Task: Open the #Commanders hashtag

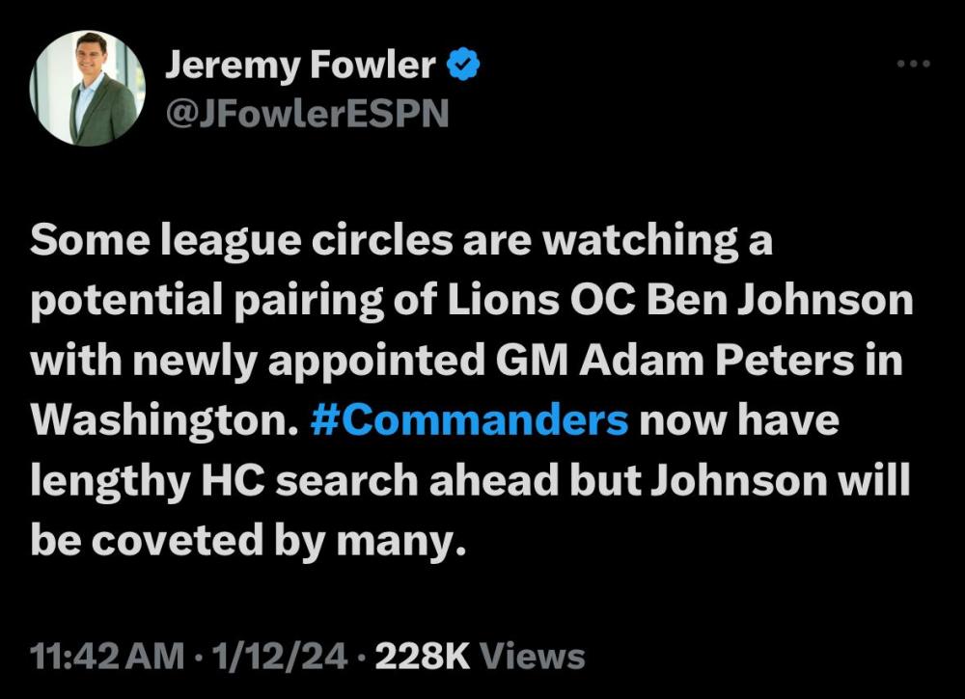Action: click(x=471, y=420)
